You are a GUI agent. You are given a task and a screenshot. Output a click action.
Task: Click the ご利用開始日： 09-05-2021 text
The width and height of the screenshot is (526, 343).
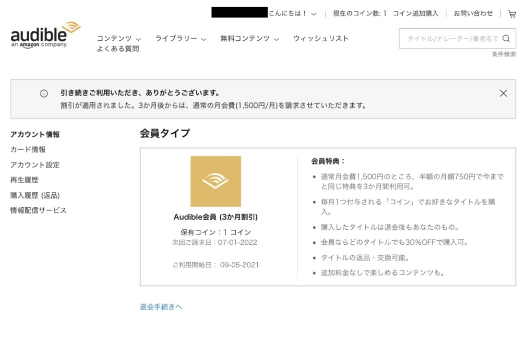pyautogui.click(x=216, y=265)
